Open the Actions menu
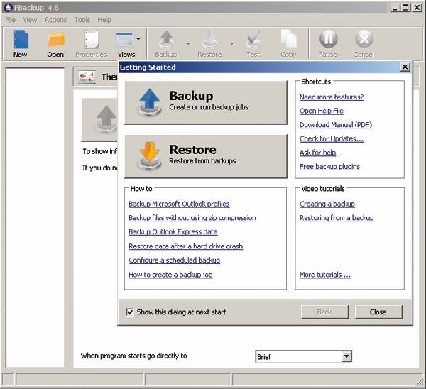Image resolution: width=426 pixels, height=389 pixels. pyautogui.click(x=55, y=20)
